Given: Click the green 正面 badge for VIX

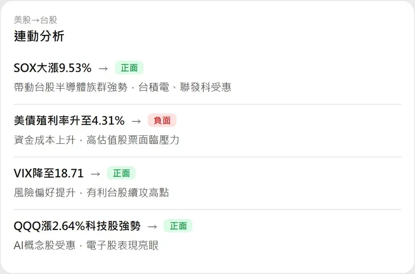Looking at the screenshot, I should tap(121, 174).
